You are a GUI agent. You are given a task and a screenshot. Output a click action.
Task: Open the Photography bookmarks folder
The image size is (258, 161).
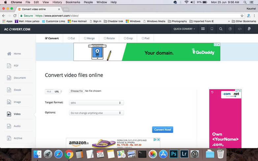[177, 21]
